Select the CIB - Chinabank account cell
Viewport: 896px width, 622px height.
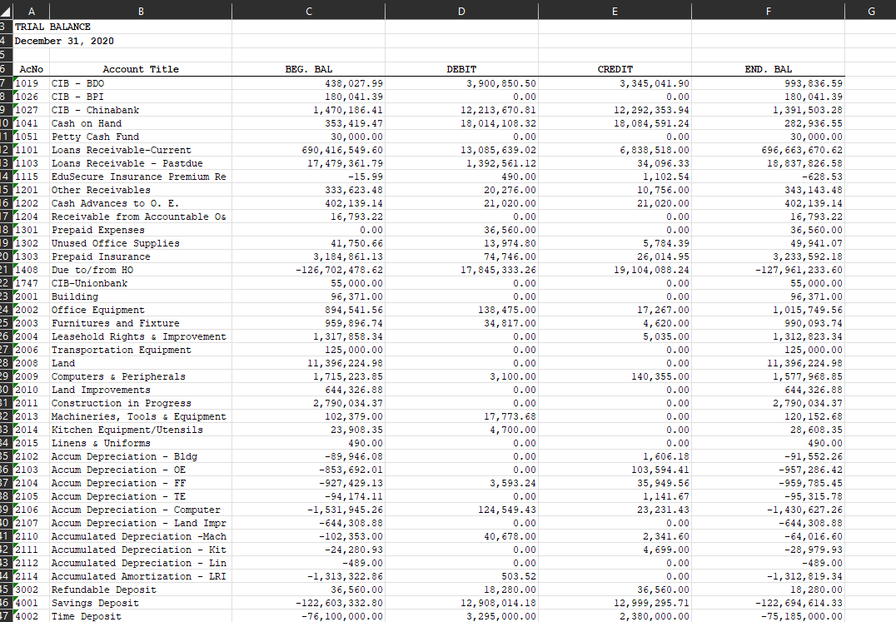tap(141, 110)
